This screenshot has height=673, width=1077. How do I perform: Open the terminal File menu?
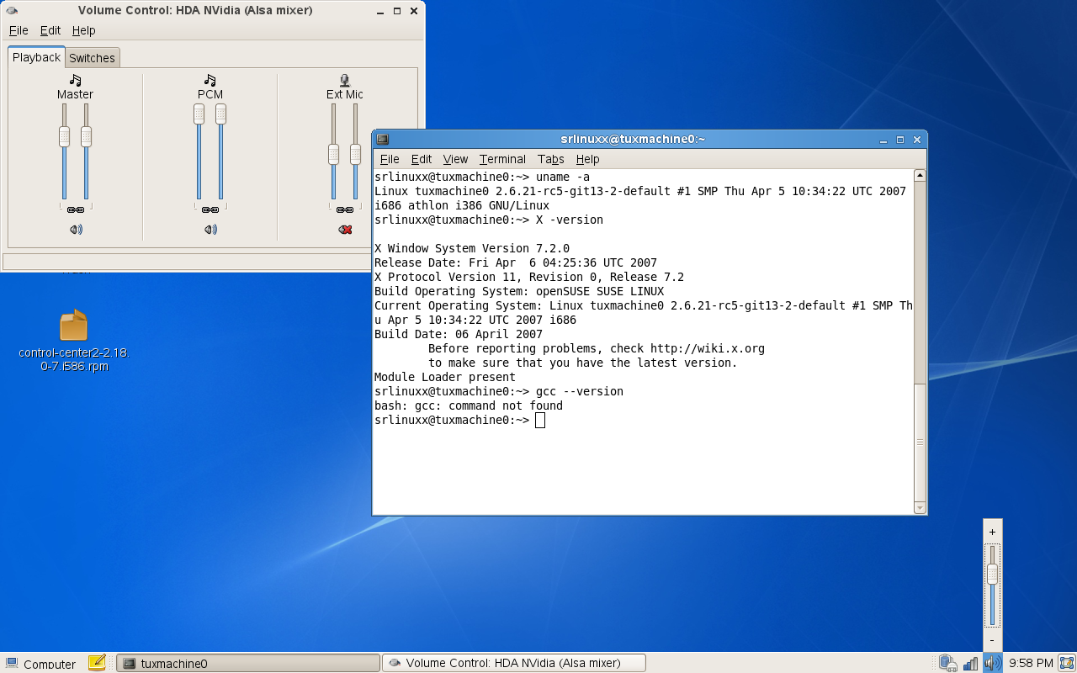390,159
